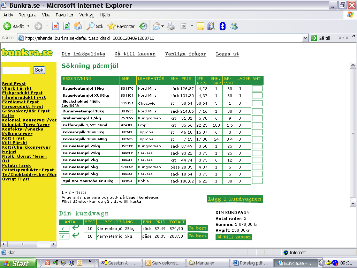The width and height of the screenshot is (357, 268).
Task: Click quantity field for Mjöl Am Manitoba Cr 30kg
Action: pos(257,181)
